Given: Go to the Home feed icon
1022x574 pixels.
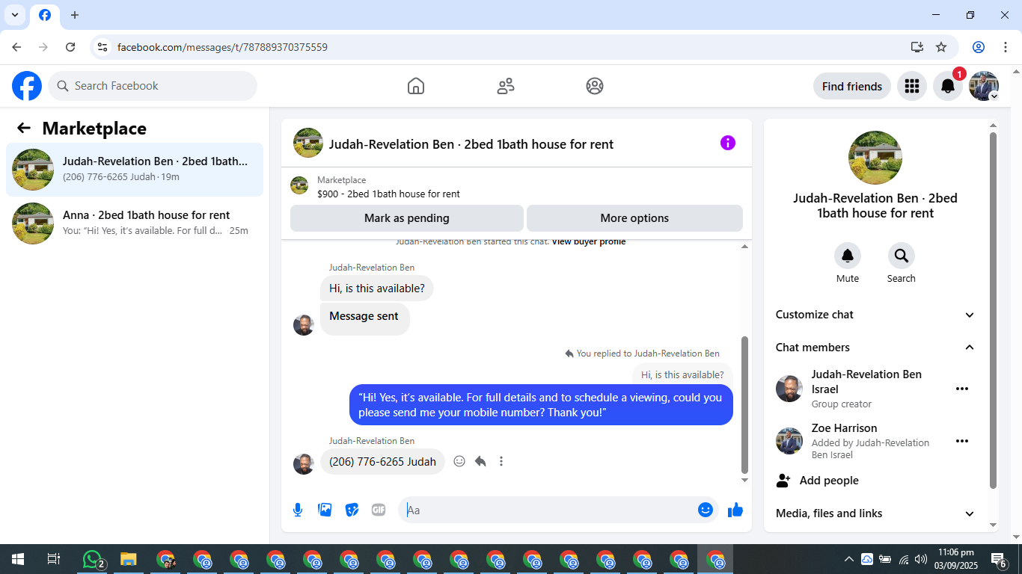Looking at the screenshot, I should click(x=416, y=86).
